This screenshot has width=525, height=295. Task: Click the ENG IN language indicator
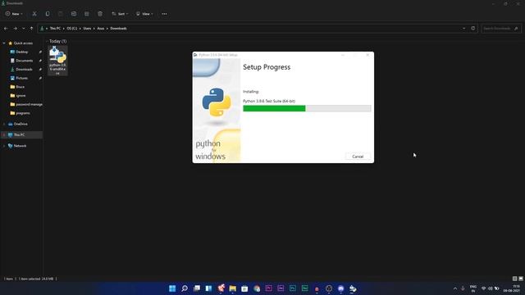click(473, 288)
